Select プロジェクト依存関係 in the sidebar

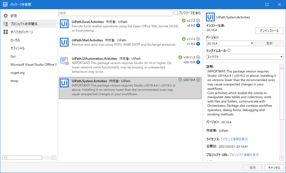tap(29, 24)
